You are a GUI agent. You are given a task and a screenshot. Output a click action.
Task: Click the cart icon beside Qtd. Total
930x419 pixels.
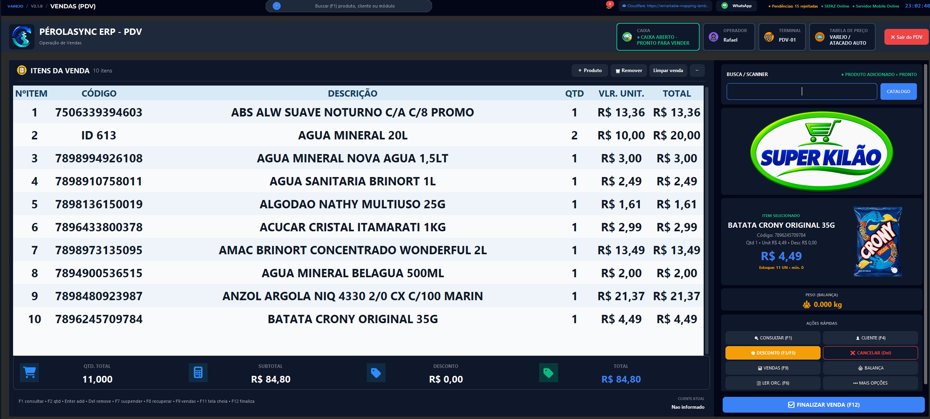30,373
